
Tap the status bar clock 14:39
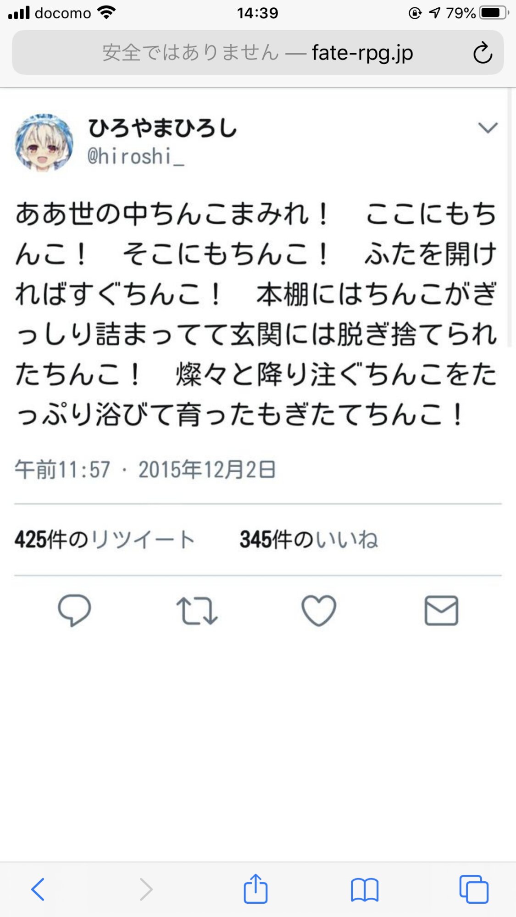257,13
